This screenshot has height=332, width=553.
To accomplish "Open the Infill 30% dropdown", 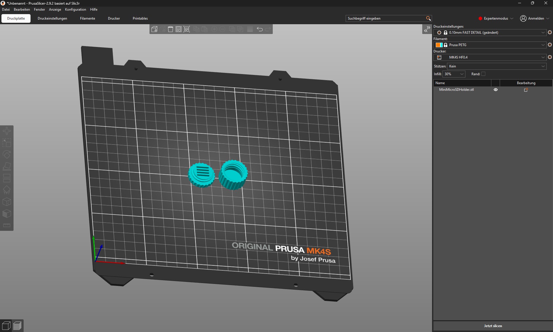I will point(454,74).
